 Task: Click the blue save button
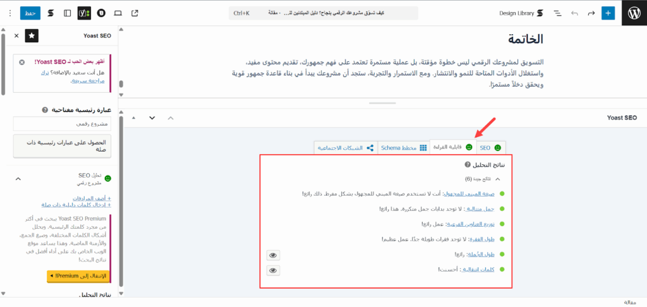click(30, 13)
